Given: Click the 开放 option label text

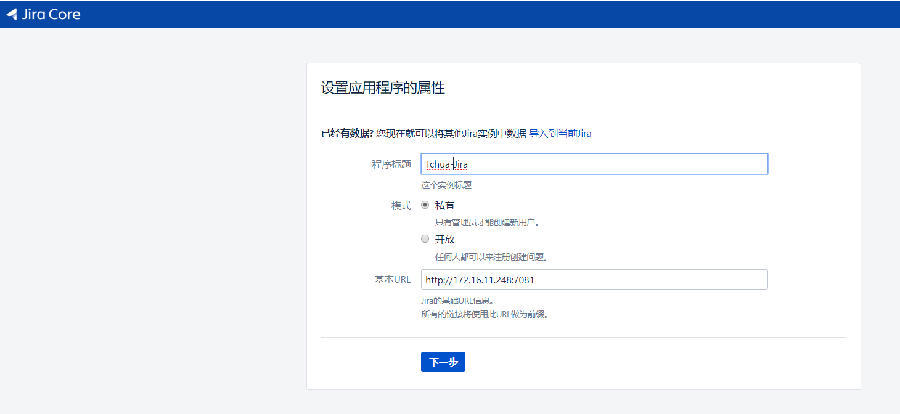Looking at the screenshot, I should tap(444, 239).
